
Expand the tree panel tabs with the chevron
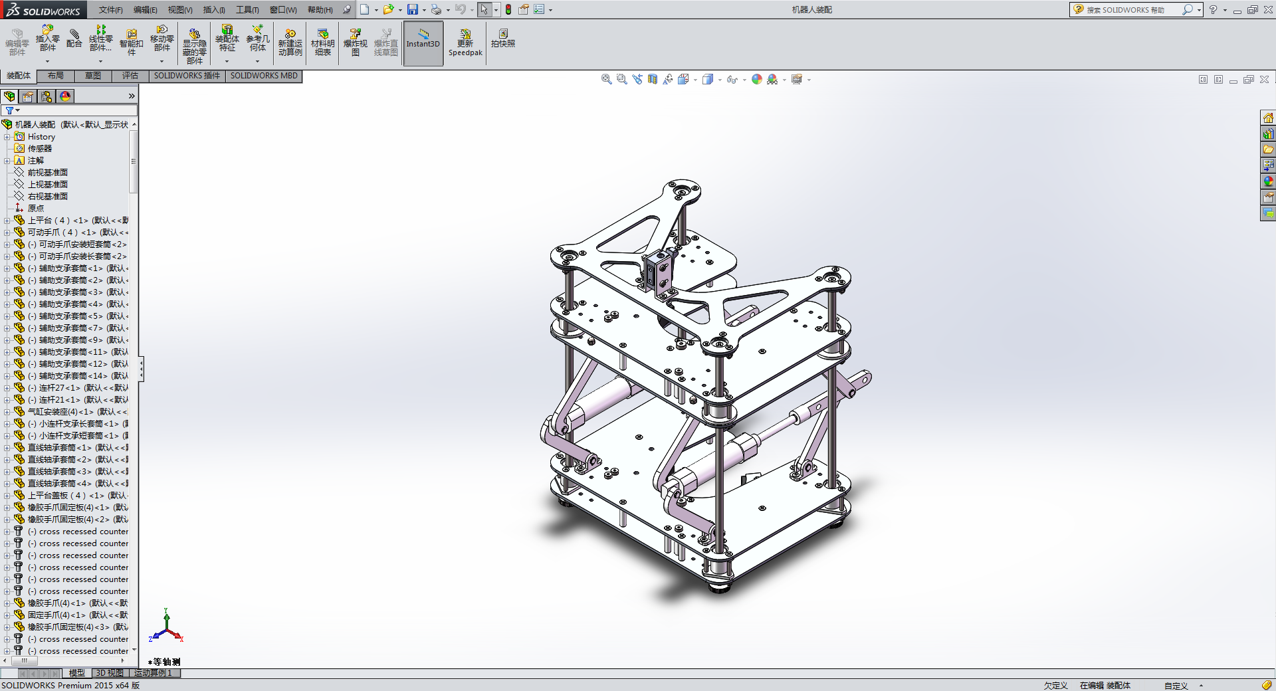(x=132, y=96)
